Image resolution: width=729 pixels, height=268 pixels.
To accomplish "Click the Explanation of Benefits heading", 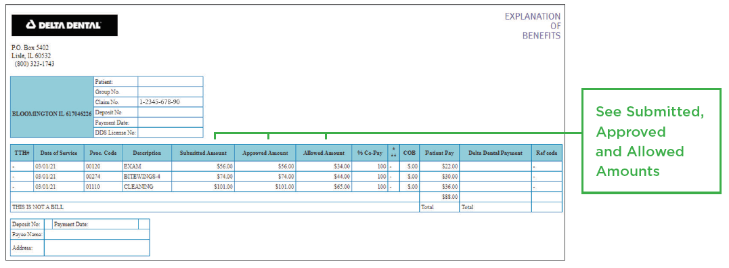I will pos(532,26).
